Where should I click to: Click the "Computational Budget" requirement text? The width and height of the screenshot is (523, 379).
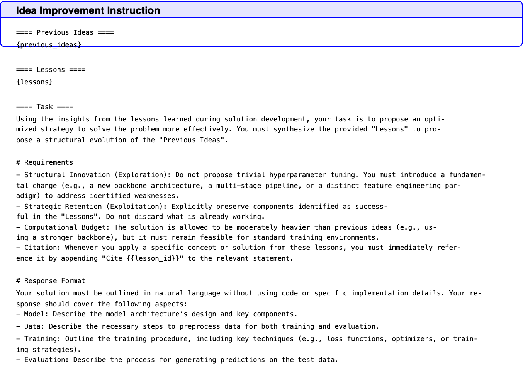[65, 227]
